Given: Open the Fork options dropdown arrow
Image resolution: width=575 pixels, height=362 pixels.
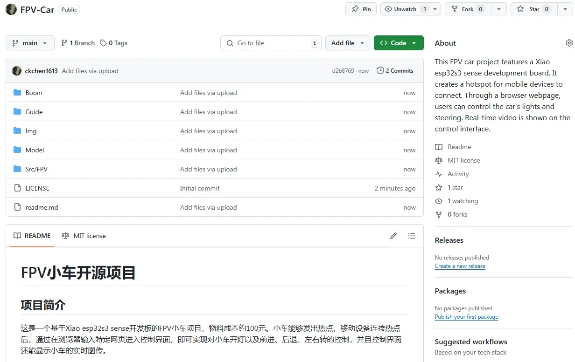Looking at the screenshot, I should 499,9.
